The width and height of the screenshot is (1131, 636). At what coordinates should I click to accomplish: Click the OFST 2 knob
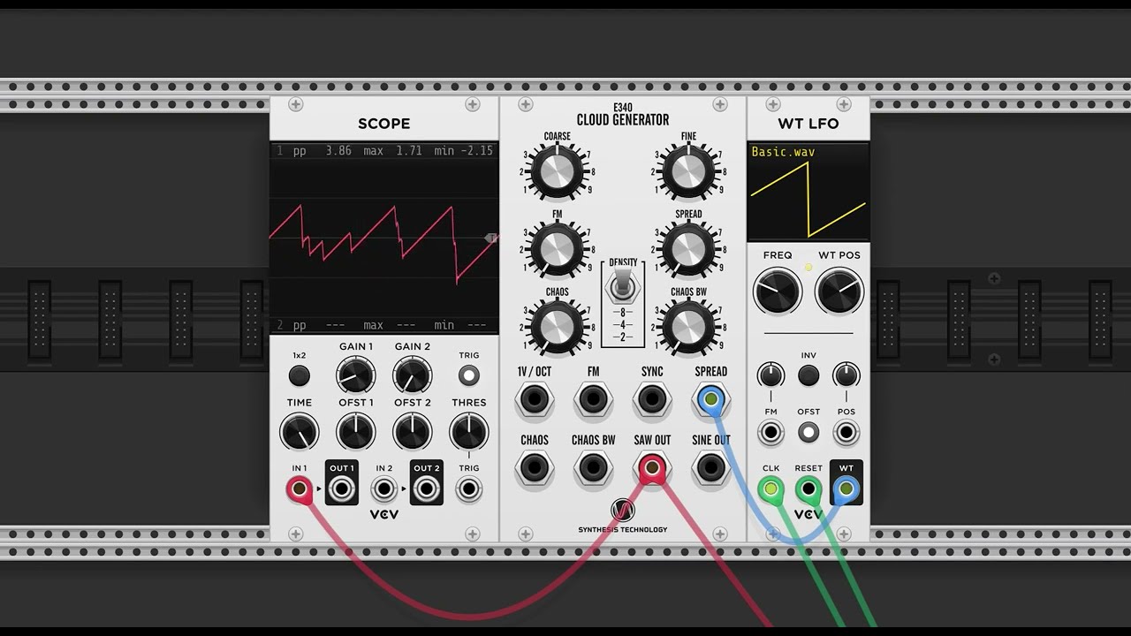413,432
